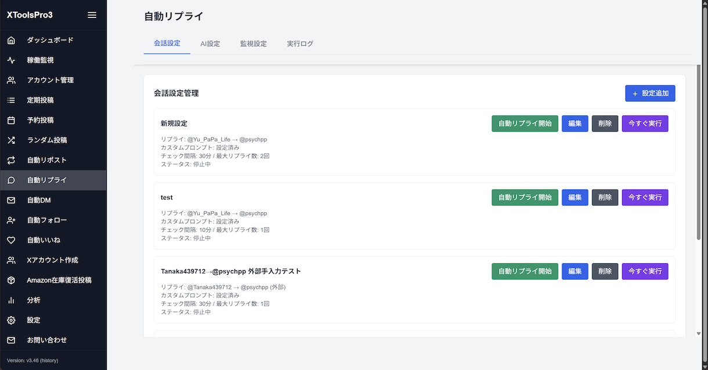This screenshot has height=370, width=708.
Task: Run the test entry now
Action: pos(645,197)
